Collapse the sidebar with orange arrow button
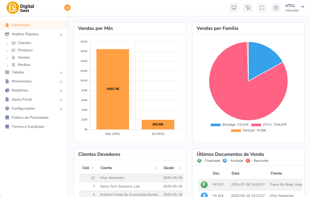310x197 pixels. tap(67, 8)
